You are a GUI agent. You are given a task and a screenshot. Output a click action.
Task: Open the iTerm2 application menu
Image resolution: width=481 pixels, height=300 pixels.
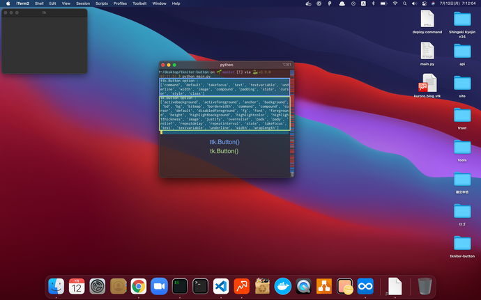click(22, 3)
